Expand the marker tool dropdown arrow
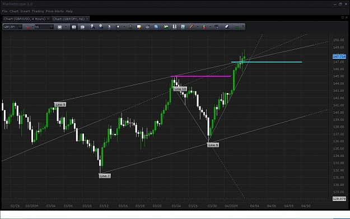Image resolution: width=350 pixels, height=219 pixels. pyautogui.click(x=124, y=27)
